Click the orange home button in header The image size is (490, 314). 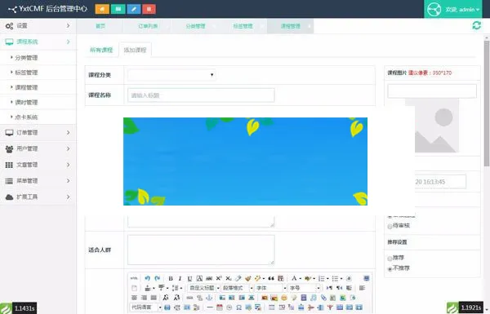coord(102,9)
